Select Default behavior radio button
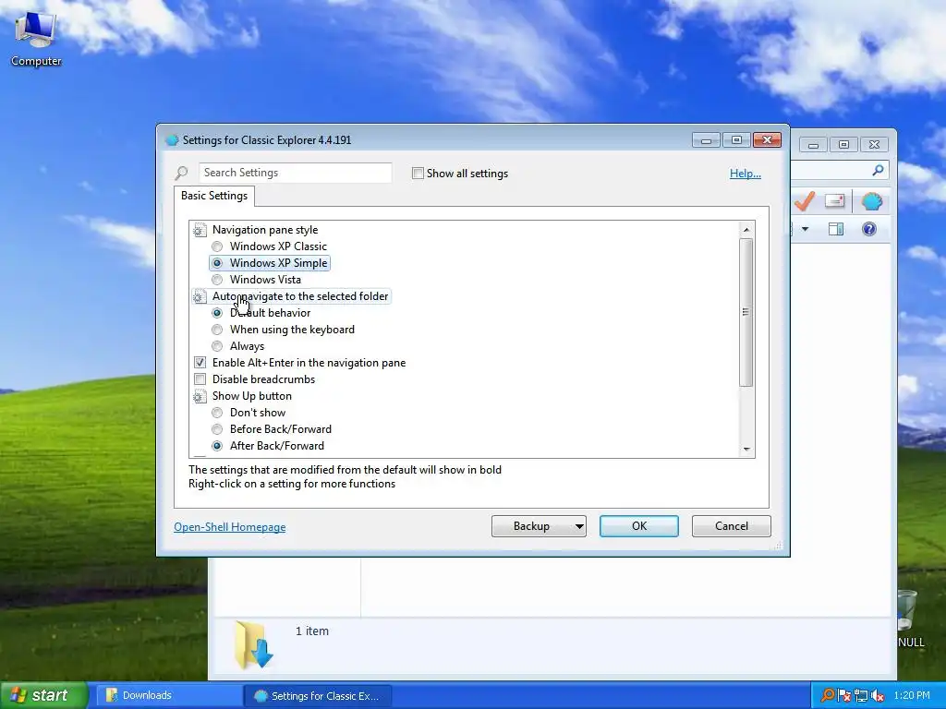The width and height of the screenshot is (946, 709). tap(217, 313)
